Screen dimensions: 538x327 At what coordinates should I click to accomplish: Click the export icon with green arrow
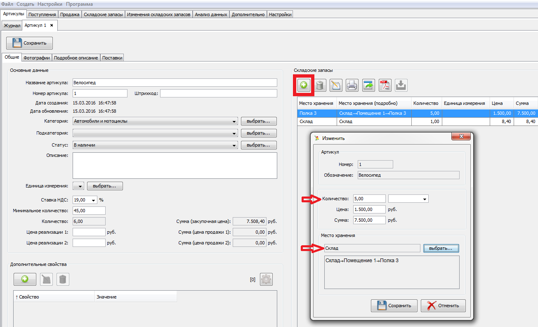pos(368,85)
